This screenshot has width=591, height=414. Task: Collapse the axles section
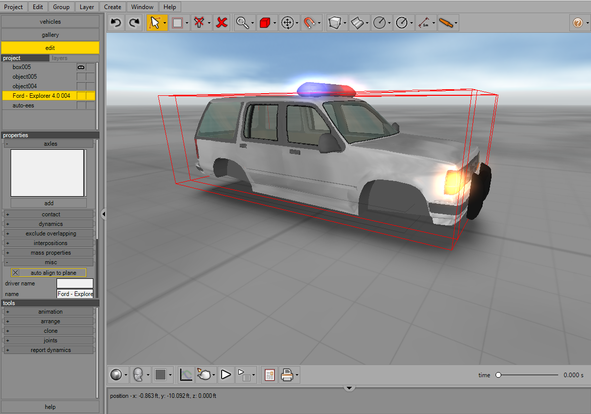click(48, 144)
